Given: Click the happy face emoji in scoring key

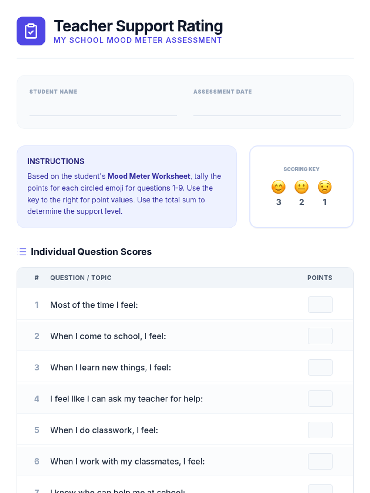Looking at the screenshot, I should pyautogui.click(x=278, y=187).
